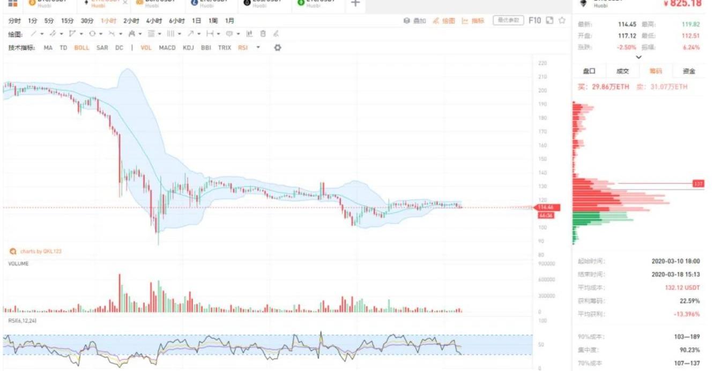Click the fullscreen expand chart icon
Viewport: 714px width, 371px height.
click(549, 20)
